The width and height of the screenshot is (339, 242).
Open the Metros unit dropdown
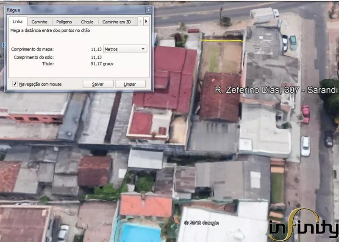click(x=125, y=49)
